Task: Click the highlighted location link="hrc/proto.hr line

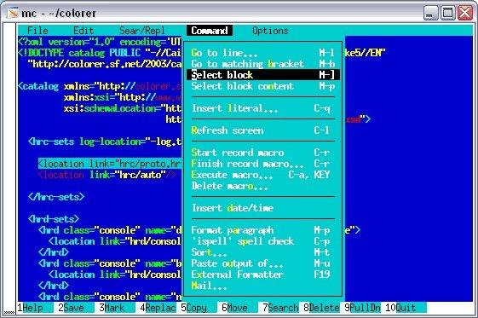Action: pyautogui.click(x=109, y=164)
